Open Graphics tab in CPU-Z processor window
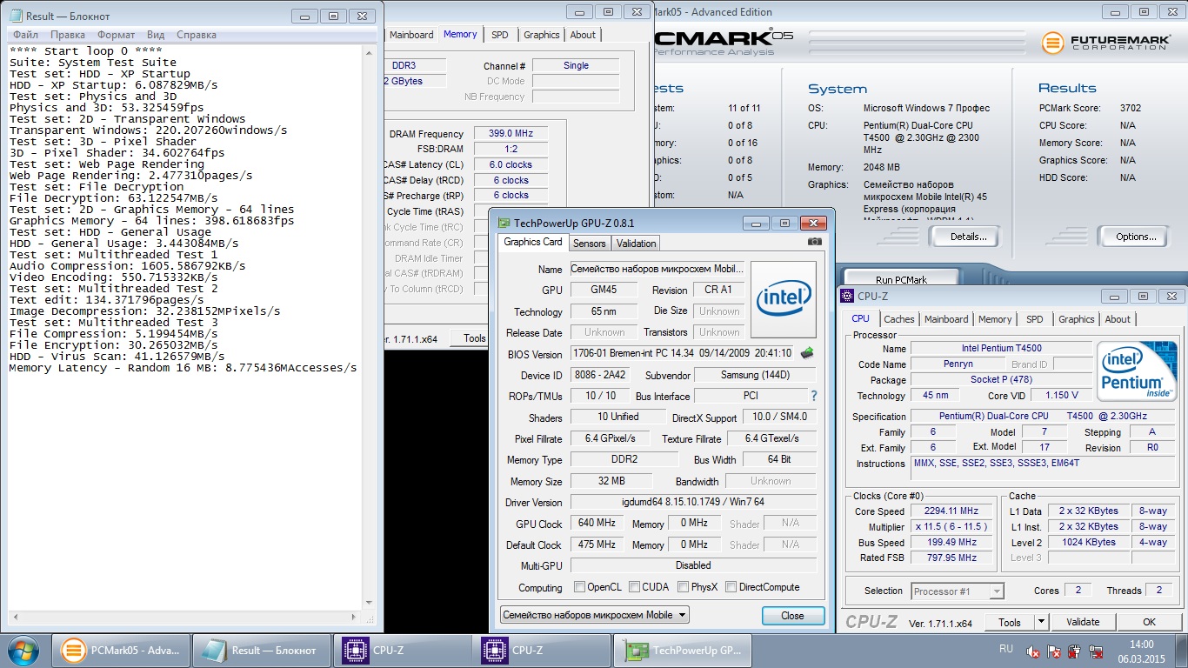1188x668 pixels. tap(1076, 319)
